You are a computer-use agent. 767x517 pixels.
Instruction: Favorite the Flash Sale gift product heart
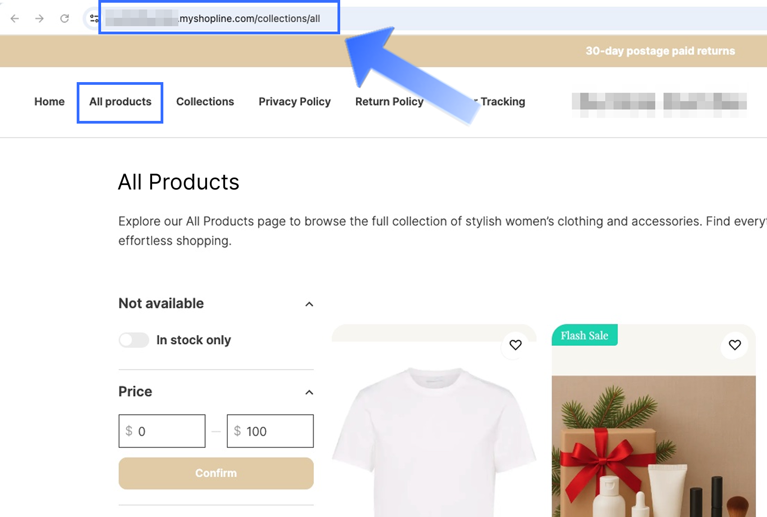735,345
